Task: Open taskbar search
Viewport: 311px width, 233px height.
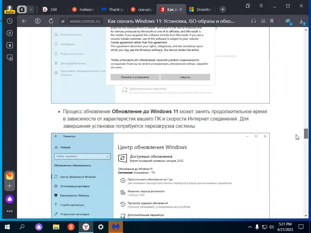Action: tap(22, 227)
